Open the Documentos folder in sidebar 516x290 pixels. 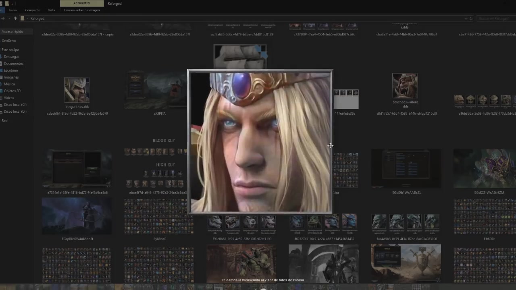click(13, 64)
